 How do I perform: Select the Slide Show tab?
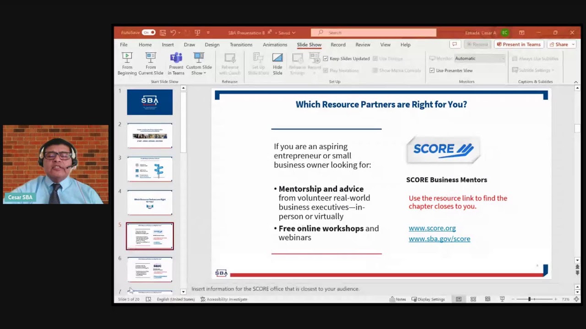click(309, 45)
